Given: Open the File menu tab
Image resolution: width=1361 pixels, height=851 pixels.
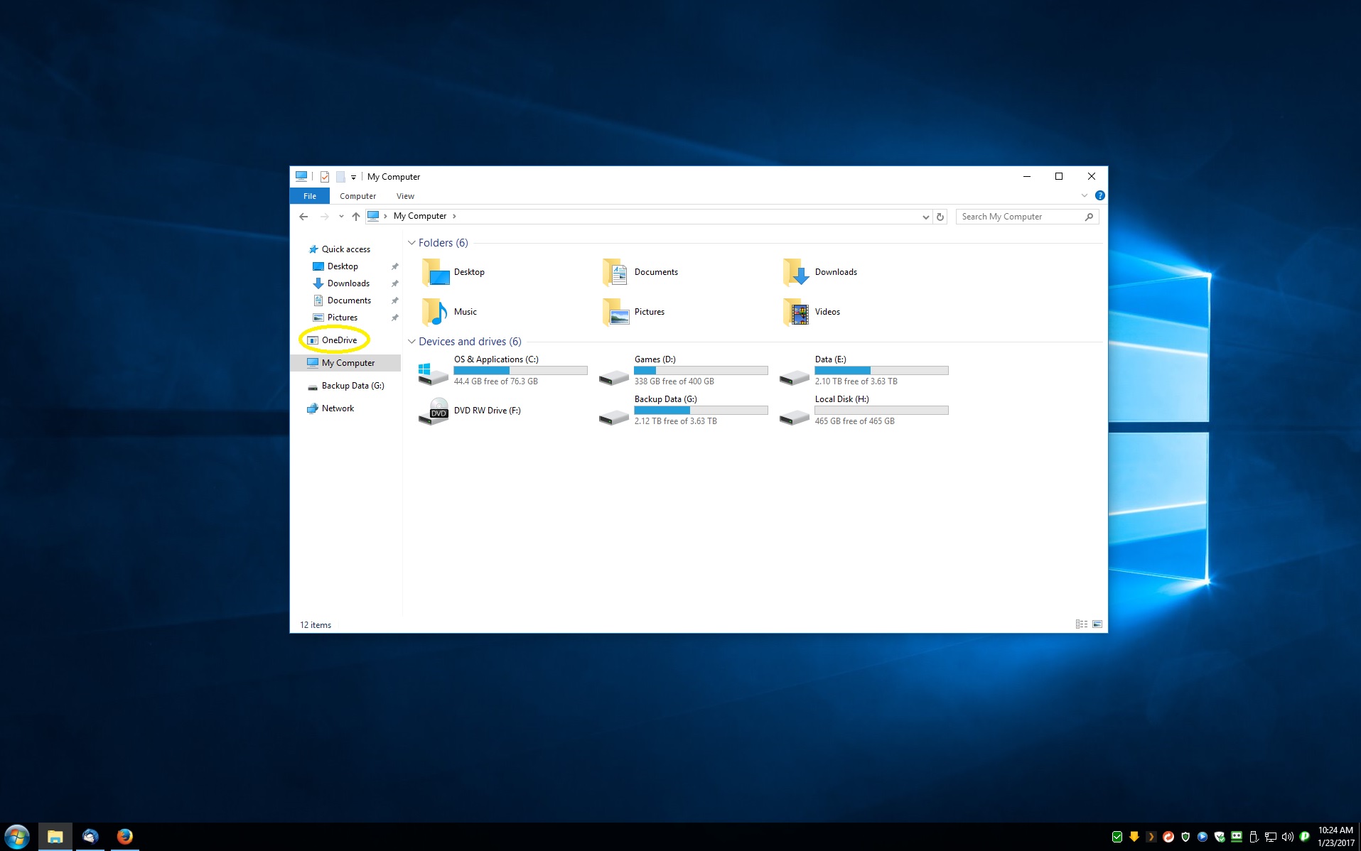Looking at the screenshot, I should pos(310,196).
